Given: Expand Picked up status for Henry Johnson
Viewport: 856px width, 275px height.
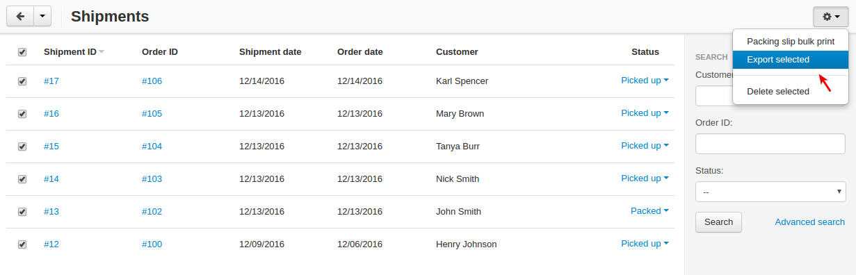Looking at the screenshot, I should coord(645,244).
